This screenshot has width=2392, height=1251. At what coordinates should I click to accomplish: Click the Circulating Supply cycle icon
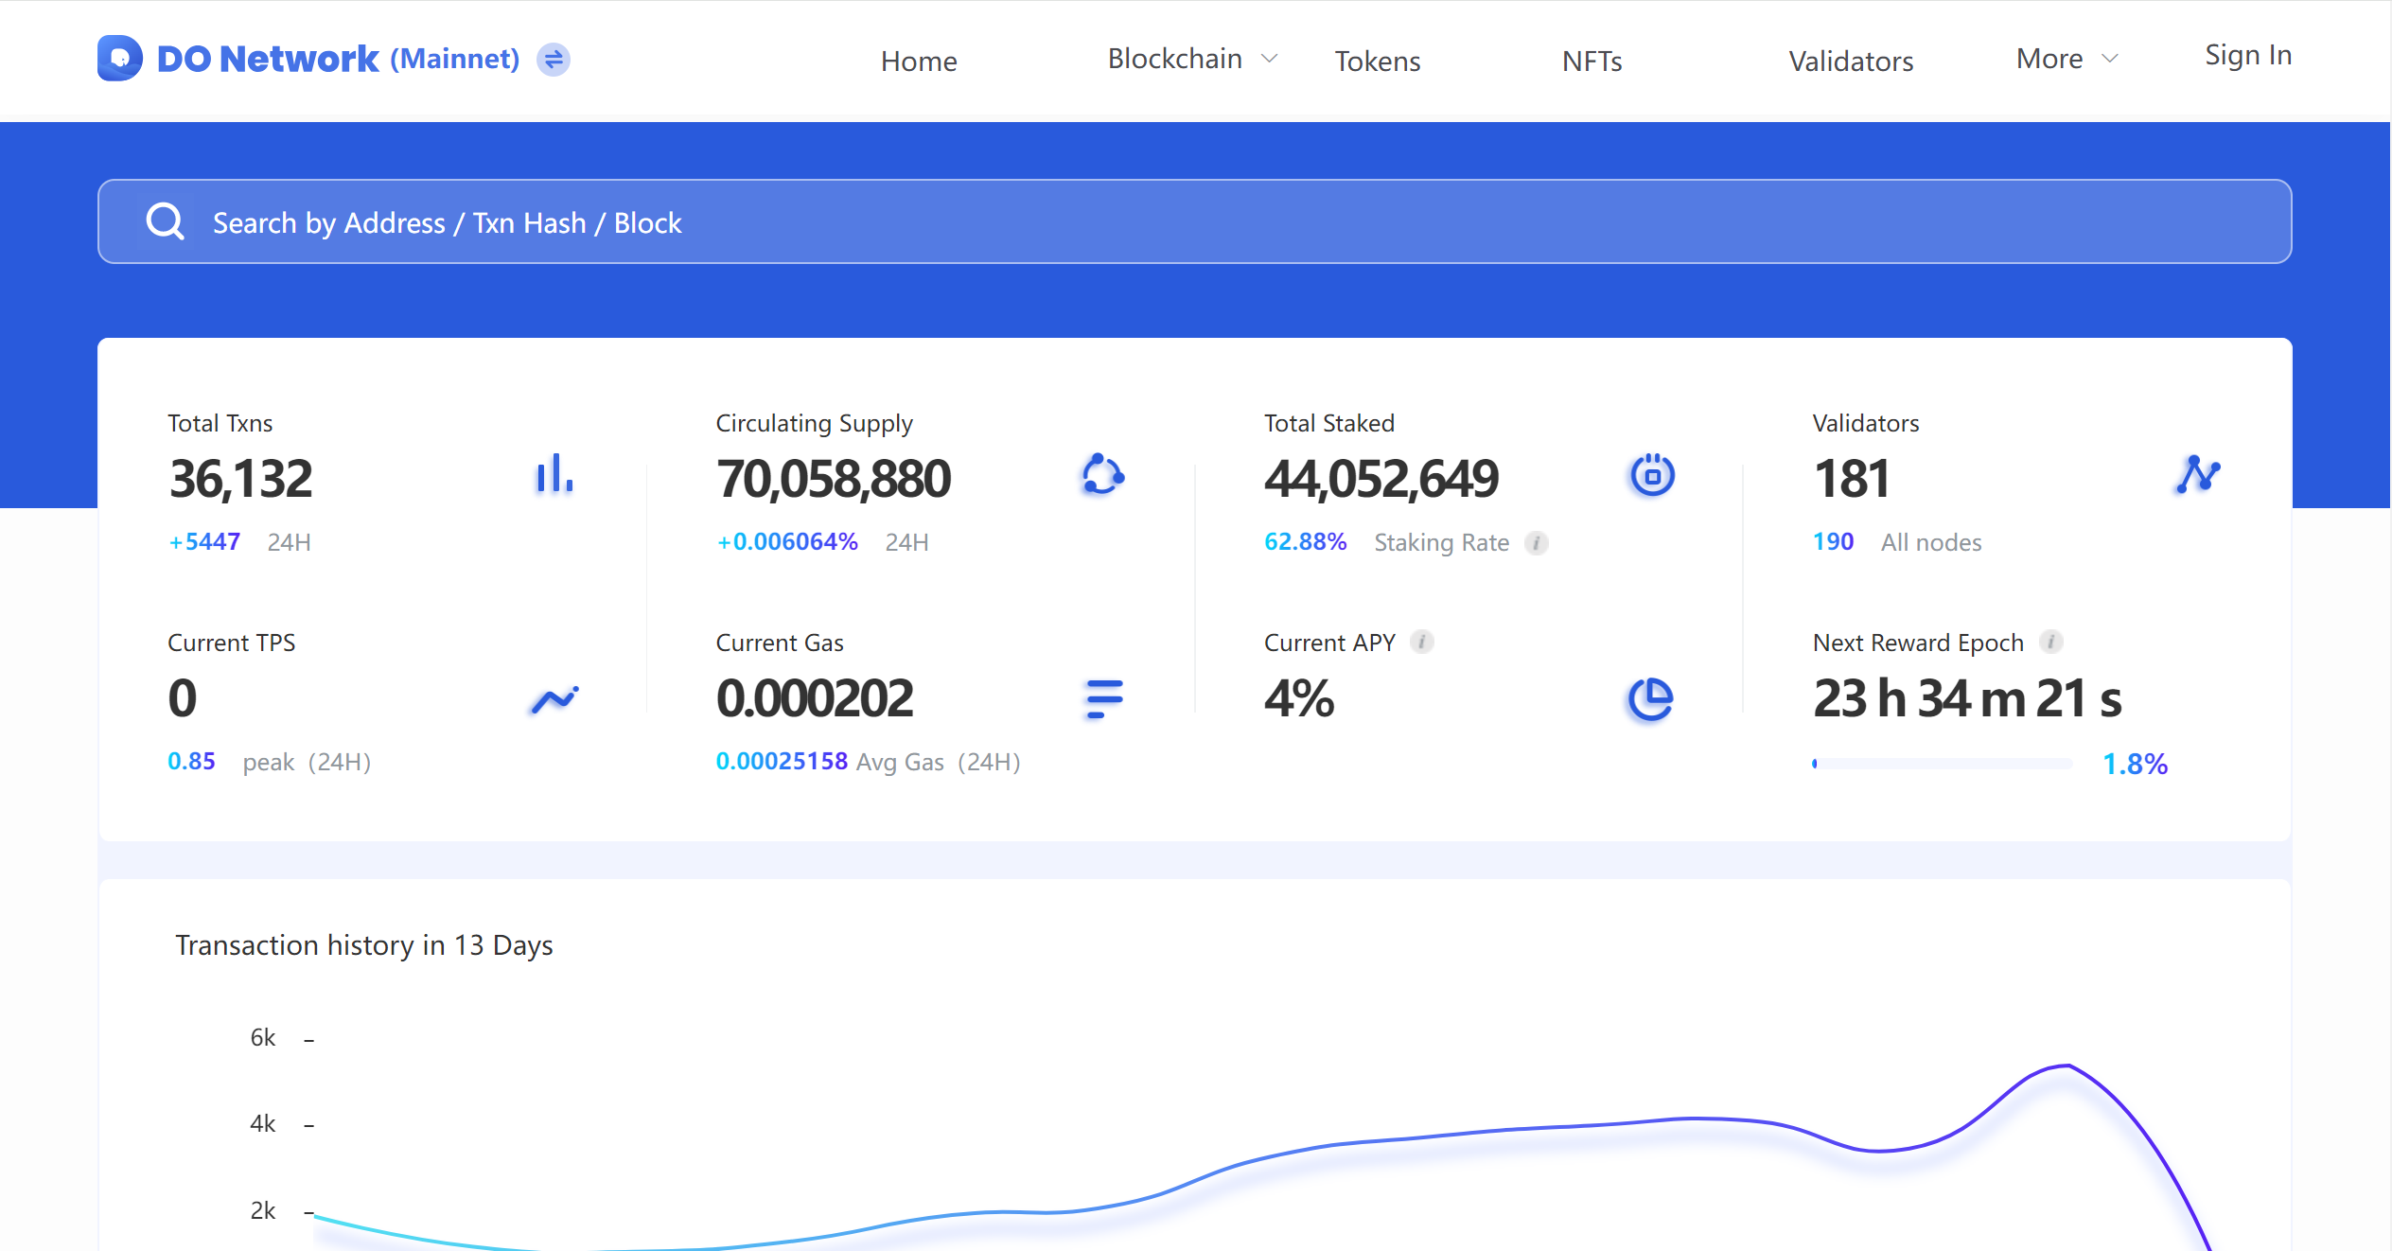pos(1102,474)
